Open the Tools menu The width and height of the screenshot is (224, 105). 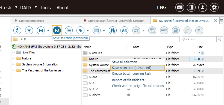[45, 8]
